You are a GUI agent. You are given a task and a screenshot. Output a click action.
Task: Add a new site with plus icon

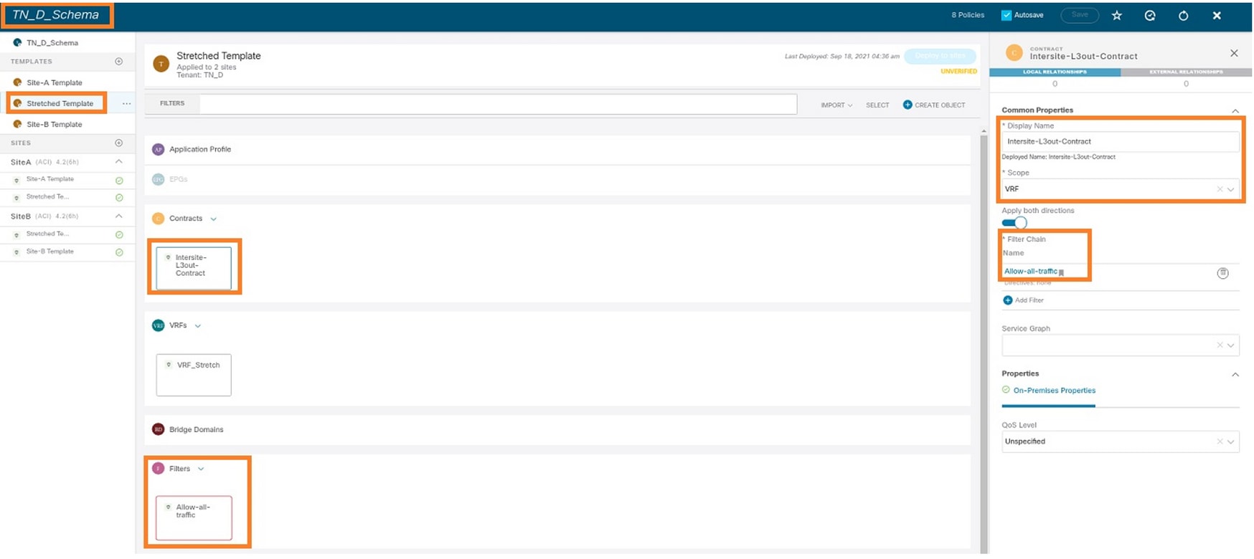tap(119, 143)
